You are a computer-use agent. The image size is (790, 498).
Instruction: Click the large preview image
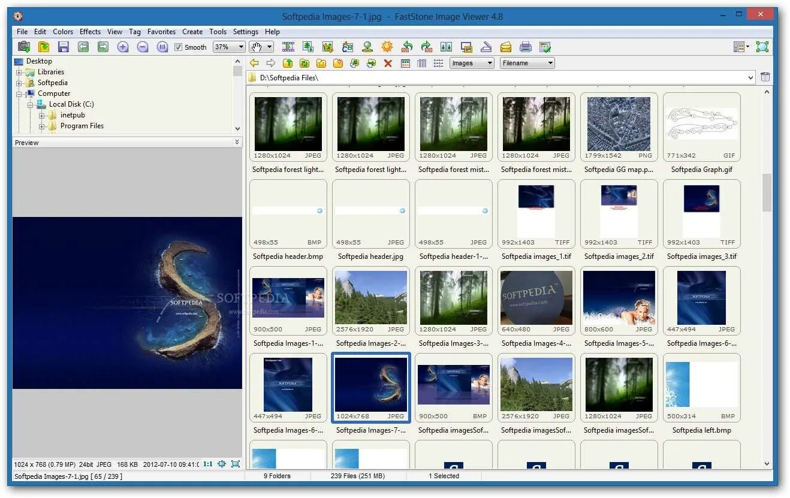[x=127, y=303]
